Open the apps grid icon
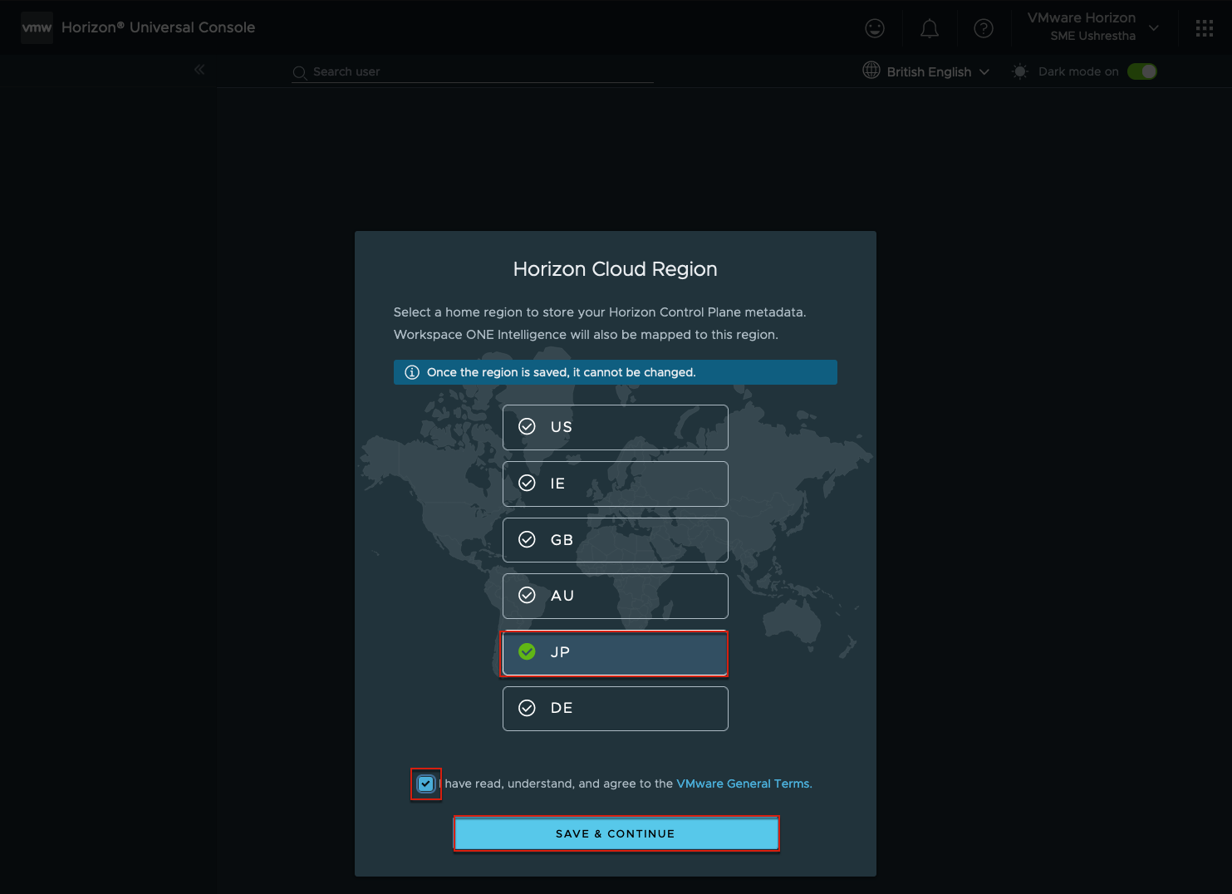Viewport: 1232px width, 894px height. pyautogui.click(x=1205, y=28)
